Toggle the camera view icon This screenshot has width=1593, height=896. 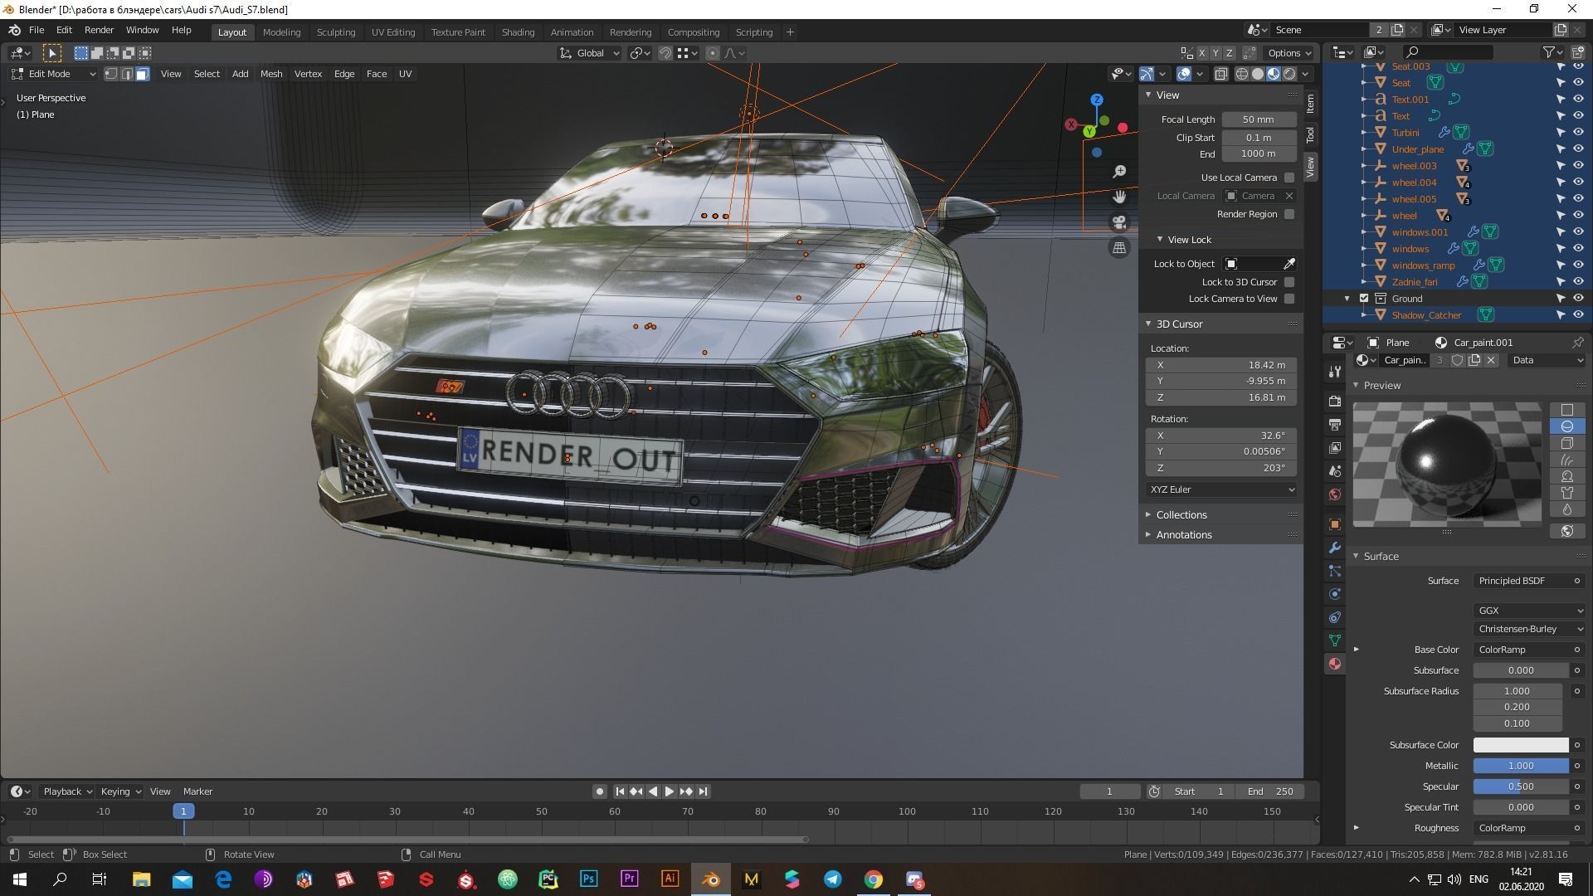1119,222
